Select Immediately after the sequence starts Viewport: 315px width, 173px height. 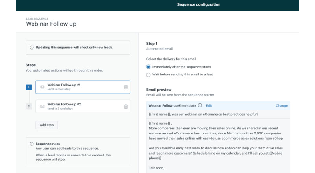coord(148,67)
